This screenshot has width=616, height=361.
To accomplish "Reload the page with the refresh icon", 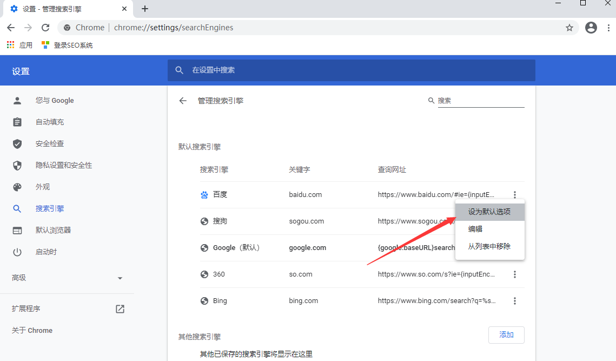I will tap(45, 27).
